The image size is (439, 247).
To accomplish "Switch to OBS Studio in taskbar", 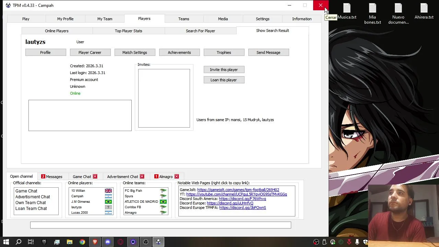I will (146, 242).
